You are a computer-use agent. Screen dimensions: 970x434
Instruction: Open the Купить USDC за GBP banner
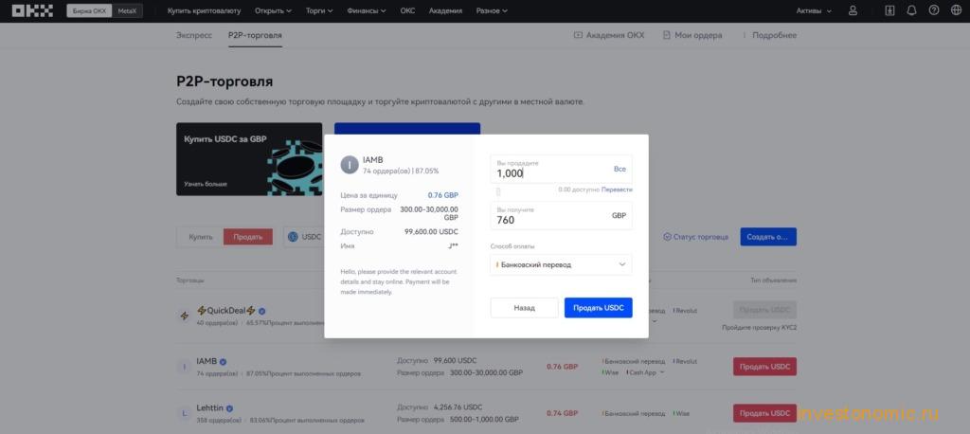click(x=249, y=159)
